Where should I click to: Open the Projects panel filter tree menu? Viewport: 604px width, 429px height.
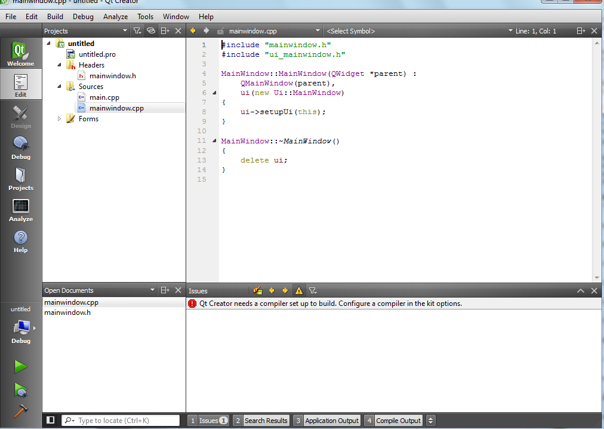point(137,31)
